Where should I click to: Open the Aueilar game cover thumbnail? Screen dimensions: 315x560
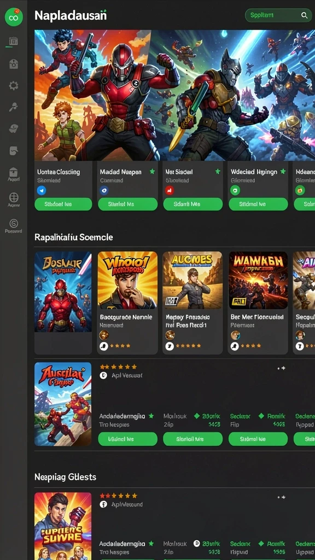[63, 404]
